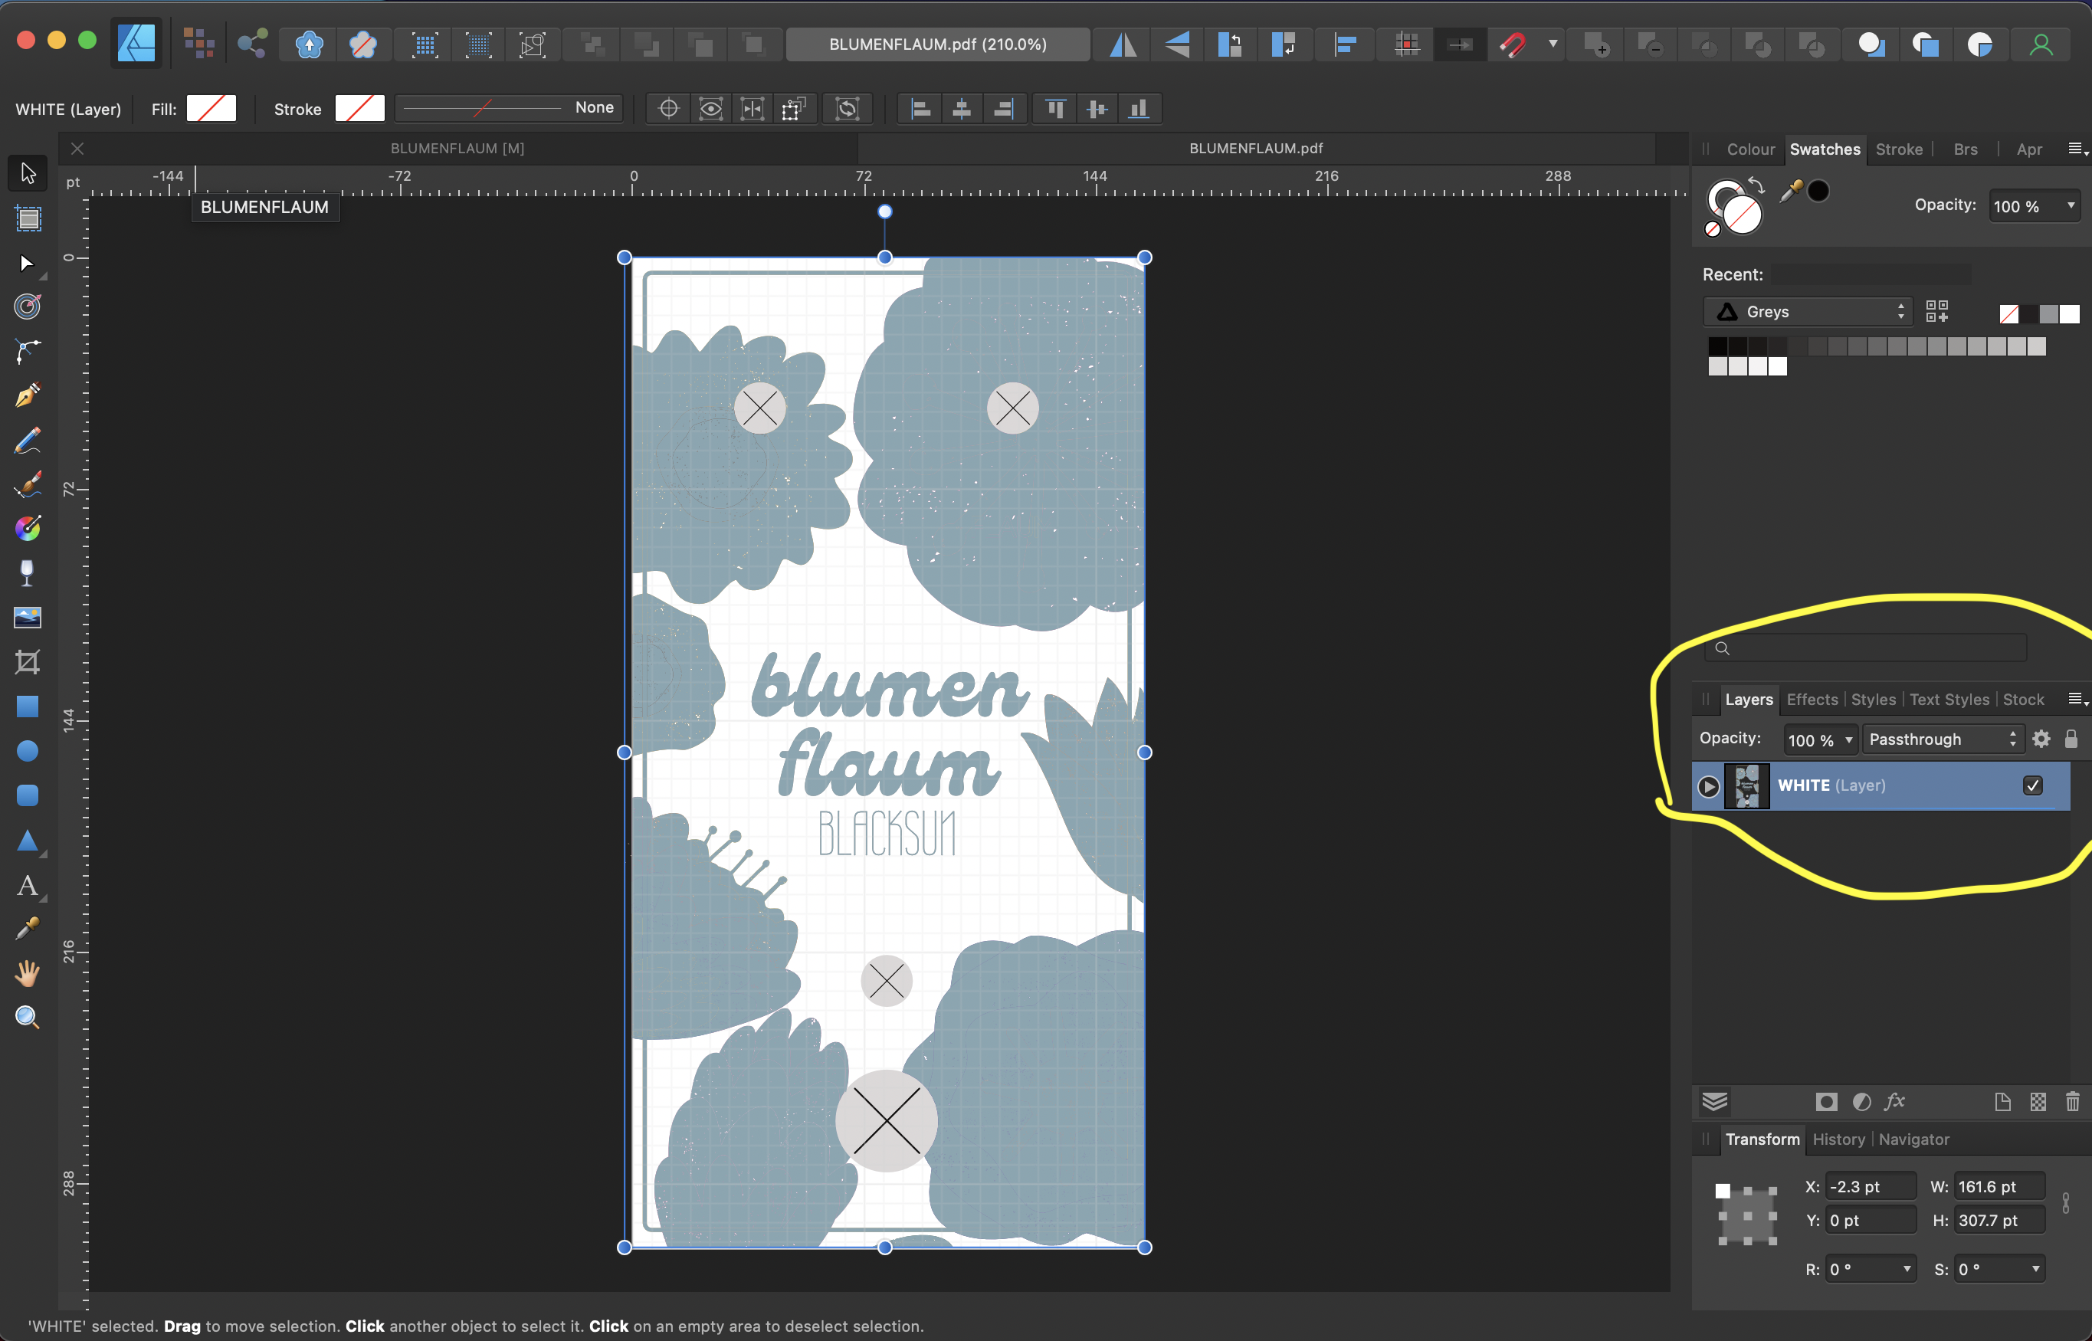Expand the WHITE layer disclosure arrow
2092x1341 pixels.
click(1708, 786)
